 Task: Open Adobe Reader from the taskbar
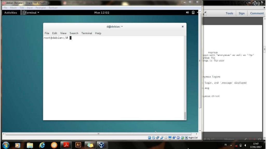click(66, 145)
